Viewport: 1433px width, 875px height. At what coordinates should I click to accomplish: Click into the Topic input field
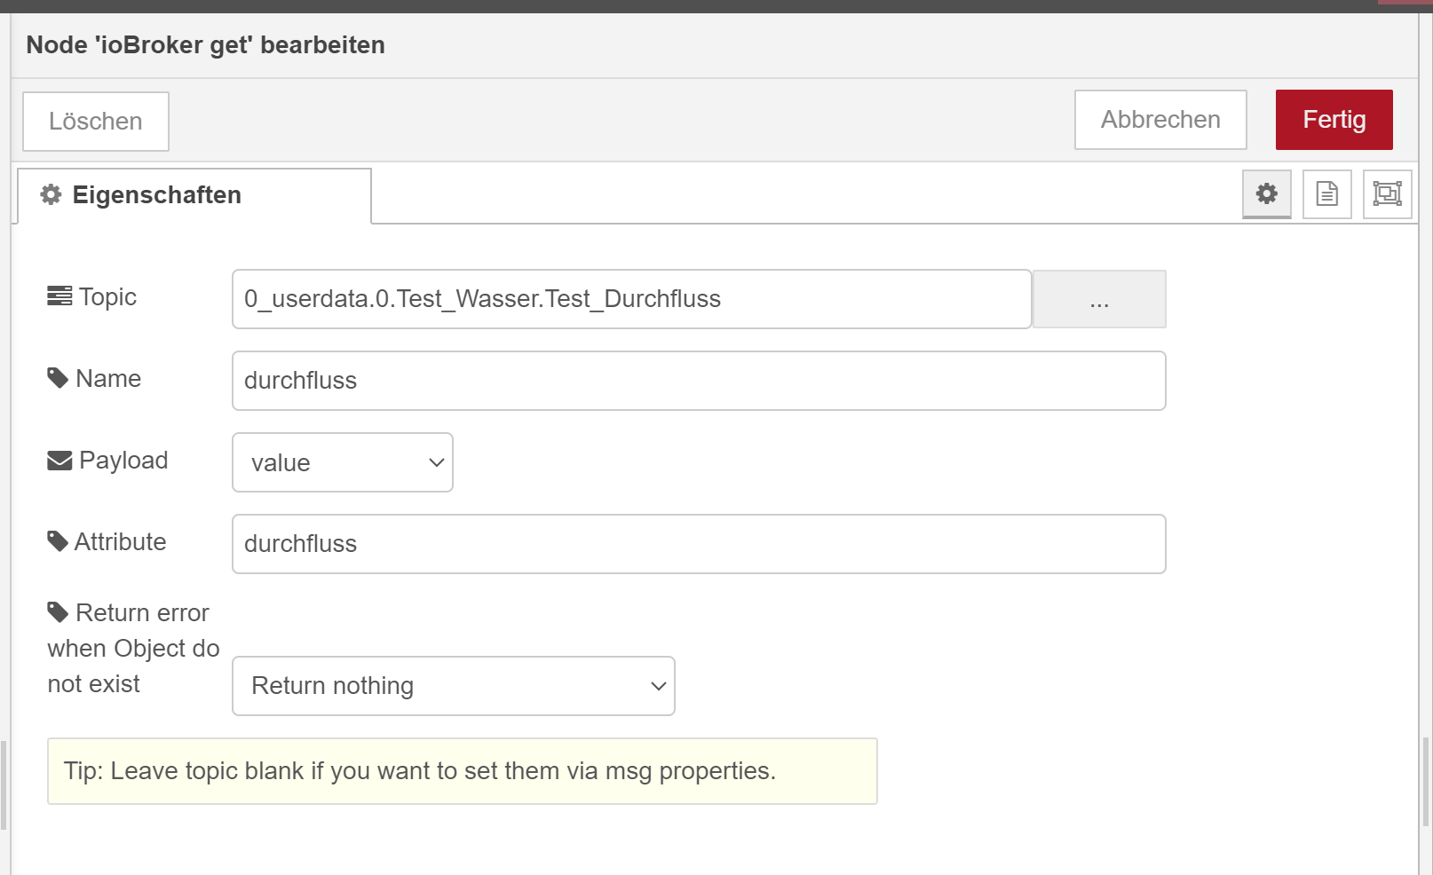(x=630, y=299)
